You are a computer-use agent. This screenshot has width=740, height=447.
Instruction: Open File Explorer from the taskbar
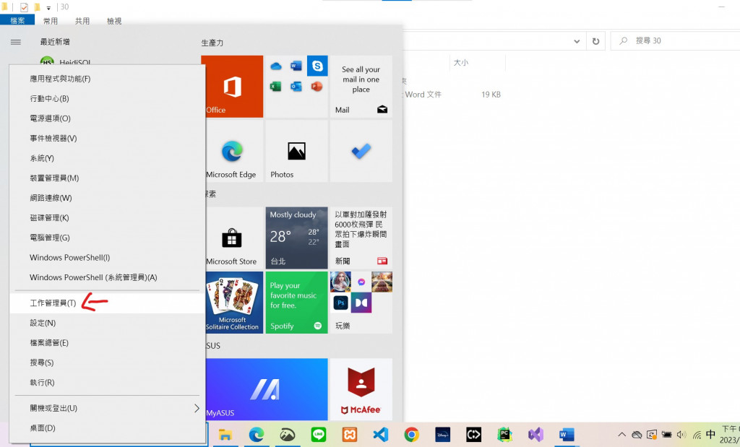pyautogui.click(x=225, y=434)
